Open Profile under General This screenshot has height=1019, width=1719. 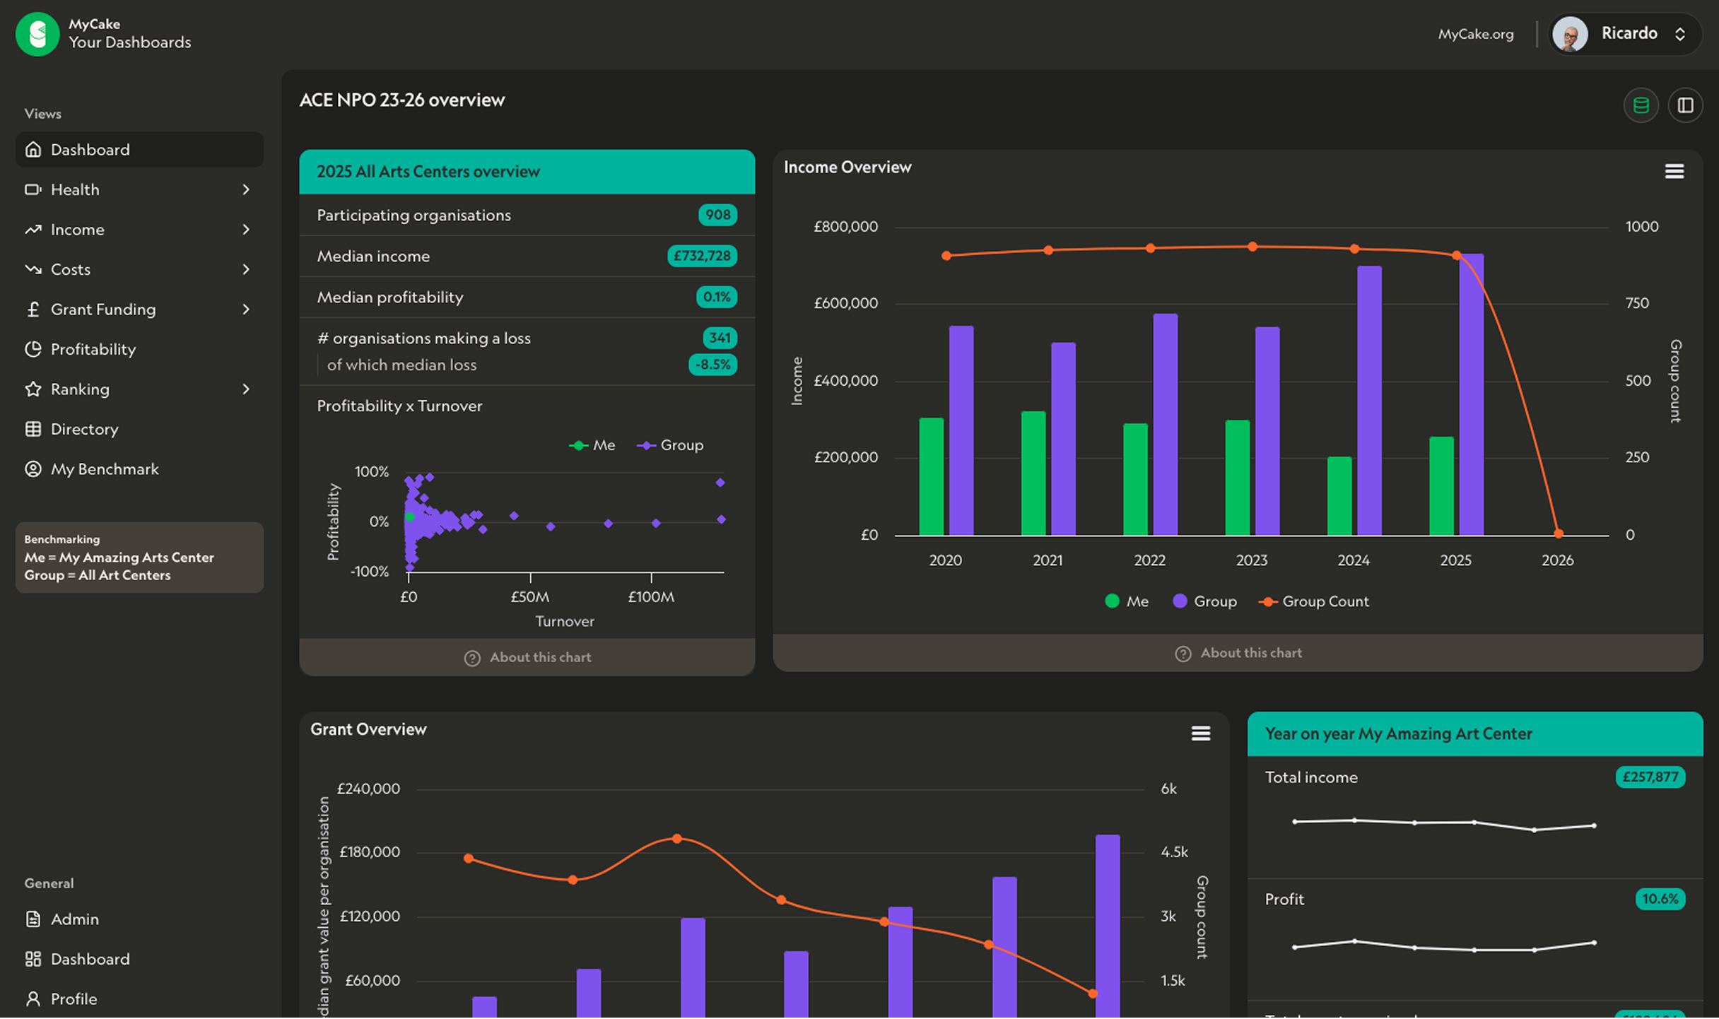pos(139,999)
